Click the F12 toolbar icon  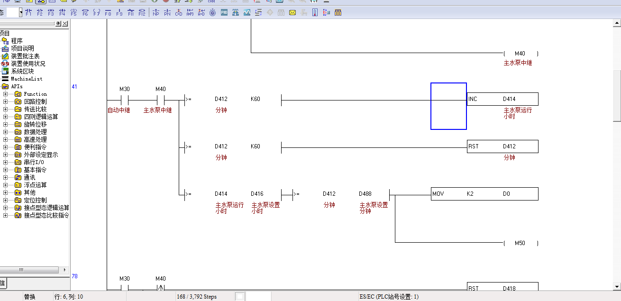pyautogui.click(x=142, y=13)
